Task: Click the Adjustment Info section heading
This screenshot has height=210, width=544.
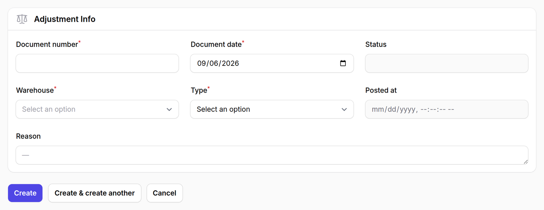Action: coord(65,19)
